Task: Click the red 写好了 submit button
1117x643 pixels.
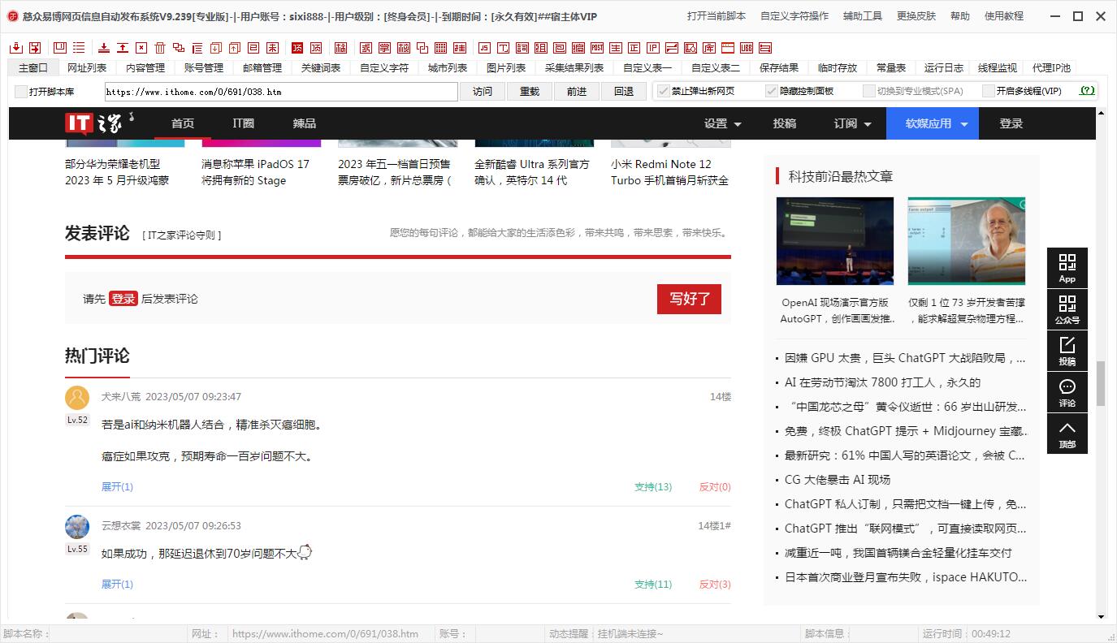Action: [689, 299]
